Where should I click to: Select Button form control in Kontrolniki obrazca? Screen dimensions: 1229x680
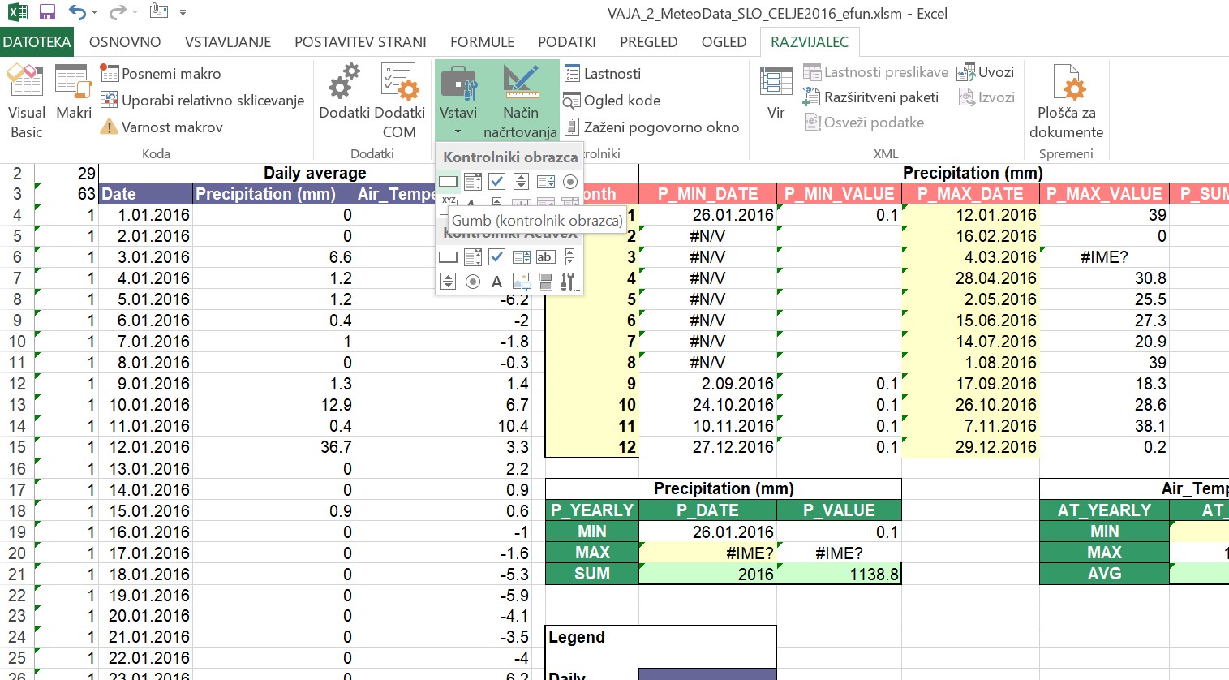pos(449,182)
